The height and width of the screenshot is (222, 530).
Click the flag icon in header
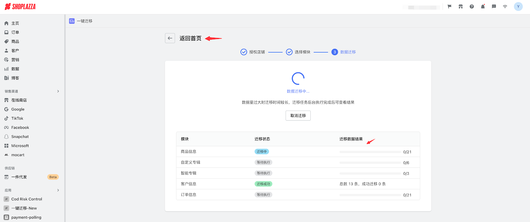click(450, 7)
